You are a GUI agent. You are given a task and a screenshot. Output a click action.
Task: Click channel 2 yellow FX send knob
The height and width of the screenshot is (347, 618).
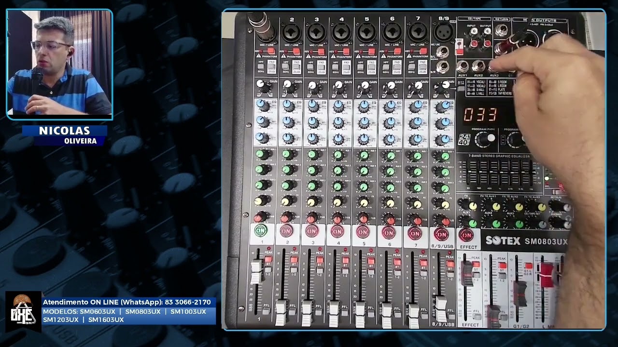[287, 200]
